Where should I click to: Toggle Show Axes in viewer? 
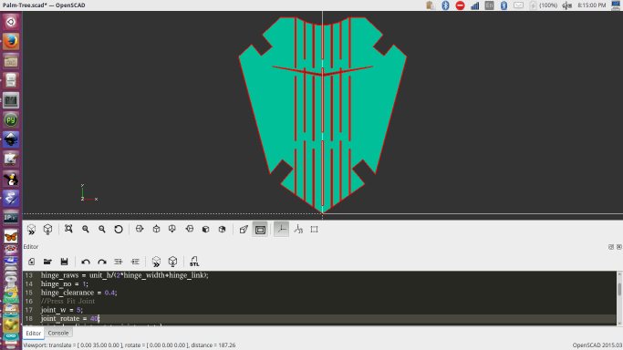(281, 230)
